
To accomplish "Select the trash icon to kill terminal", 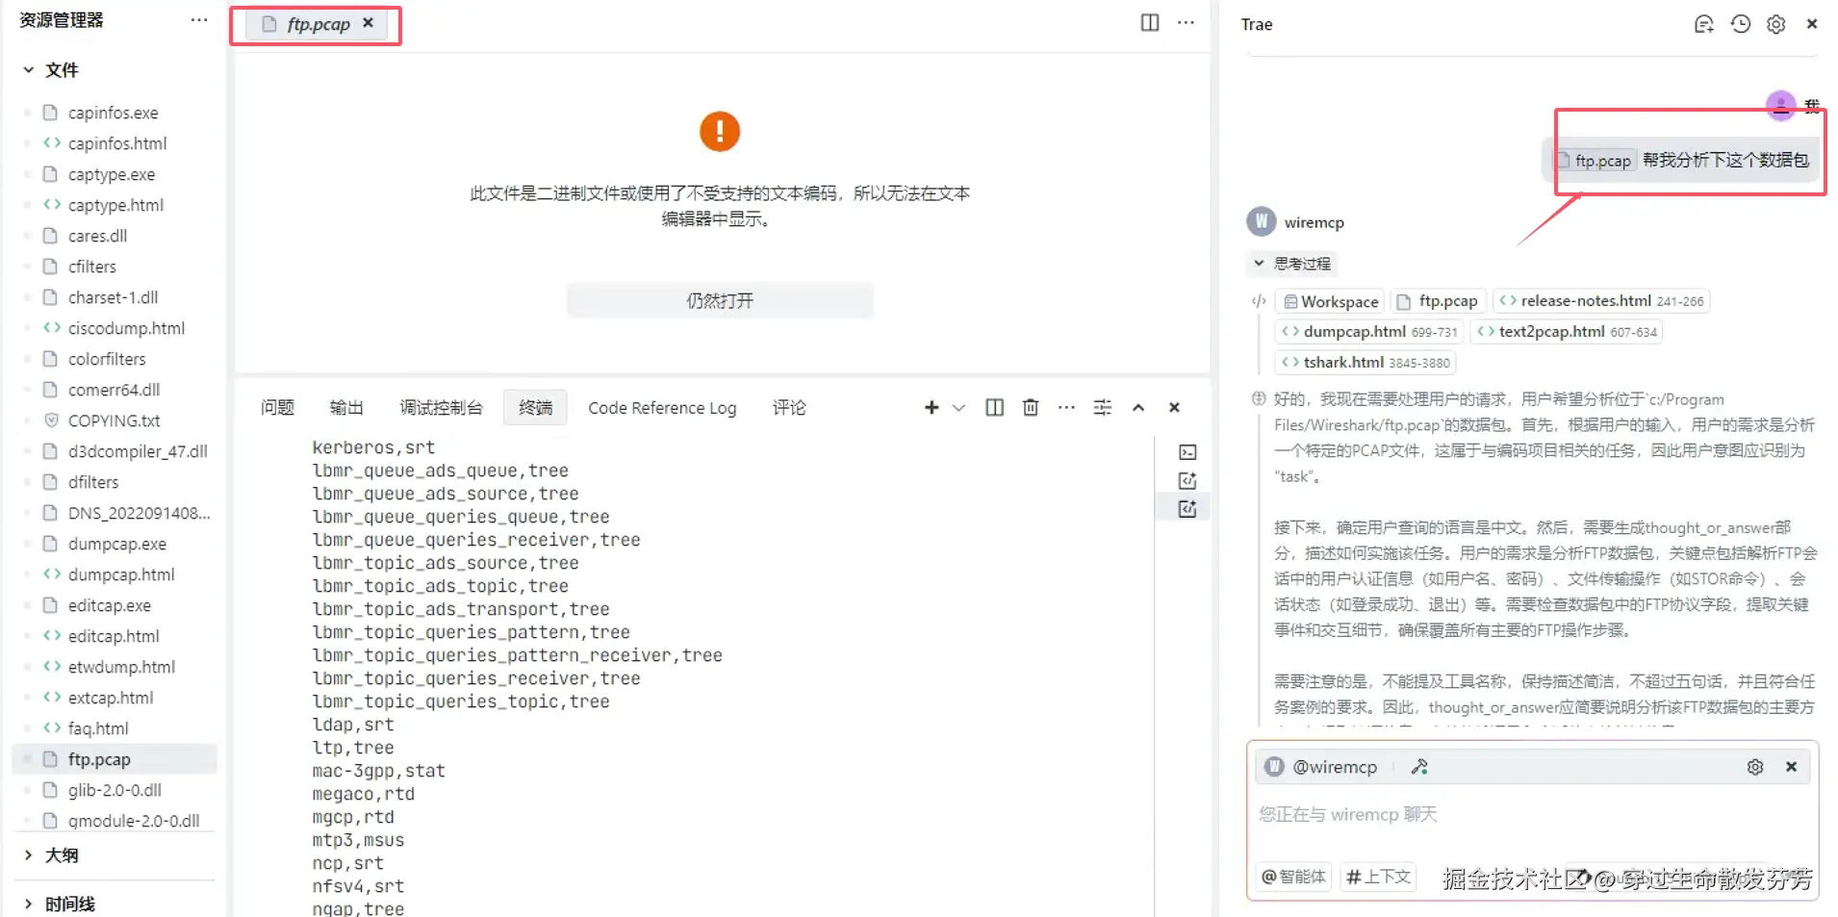I will click(1030, 407).
